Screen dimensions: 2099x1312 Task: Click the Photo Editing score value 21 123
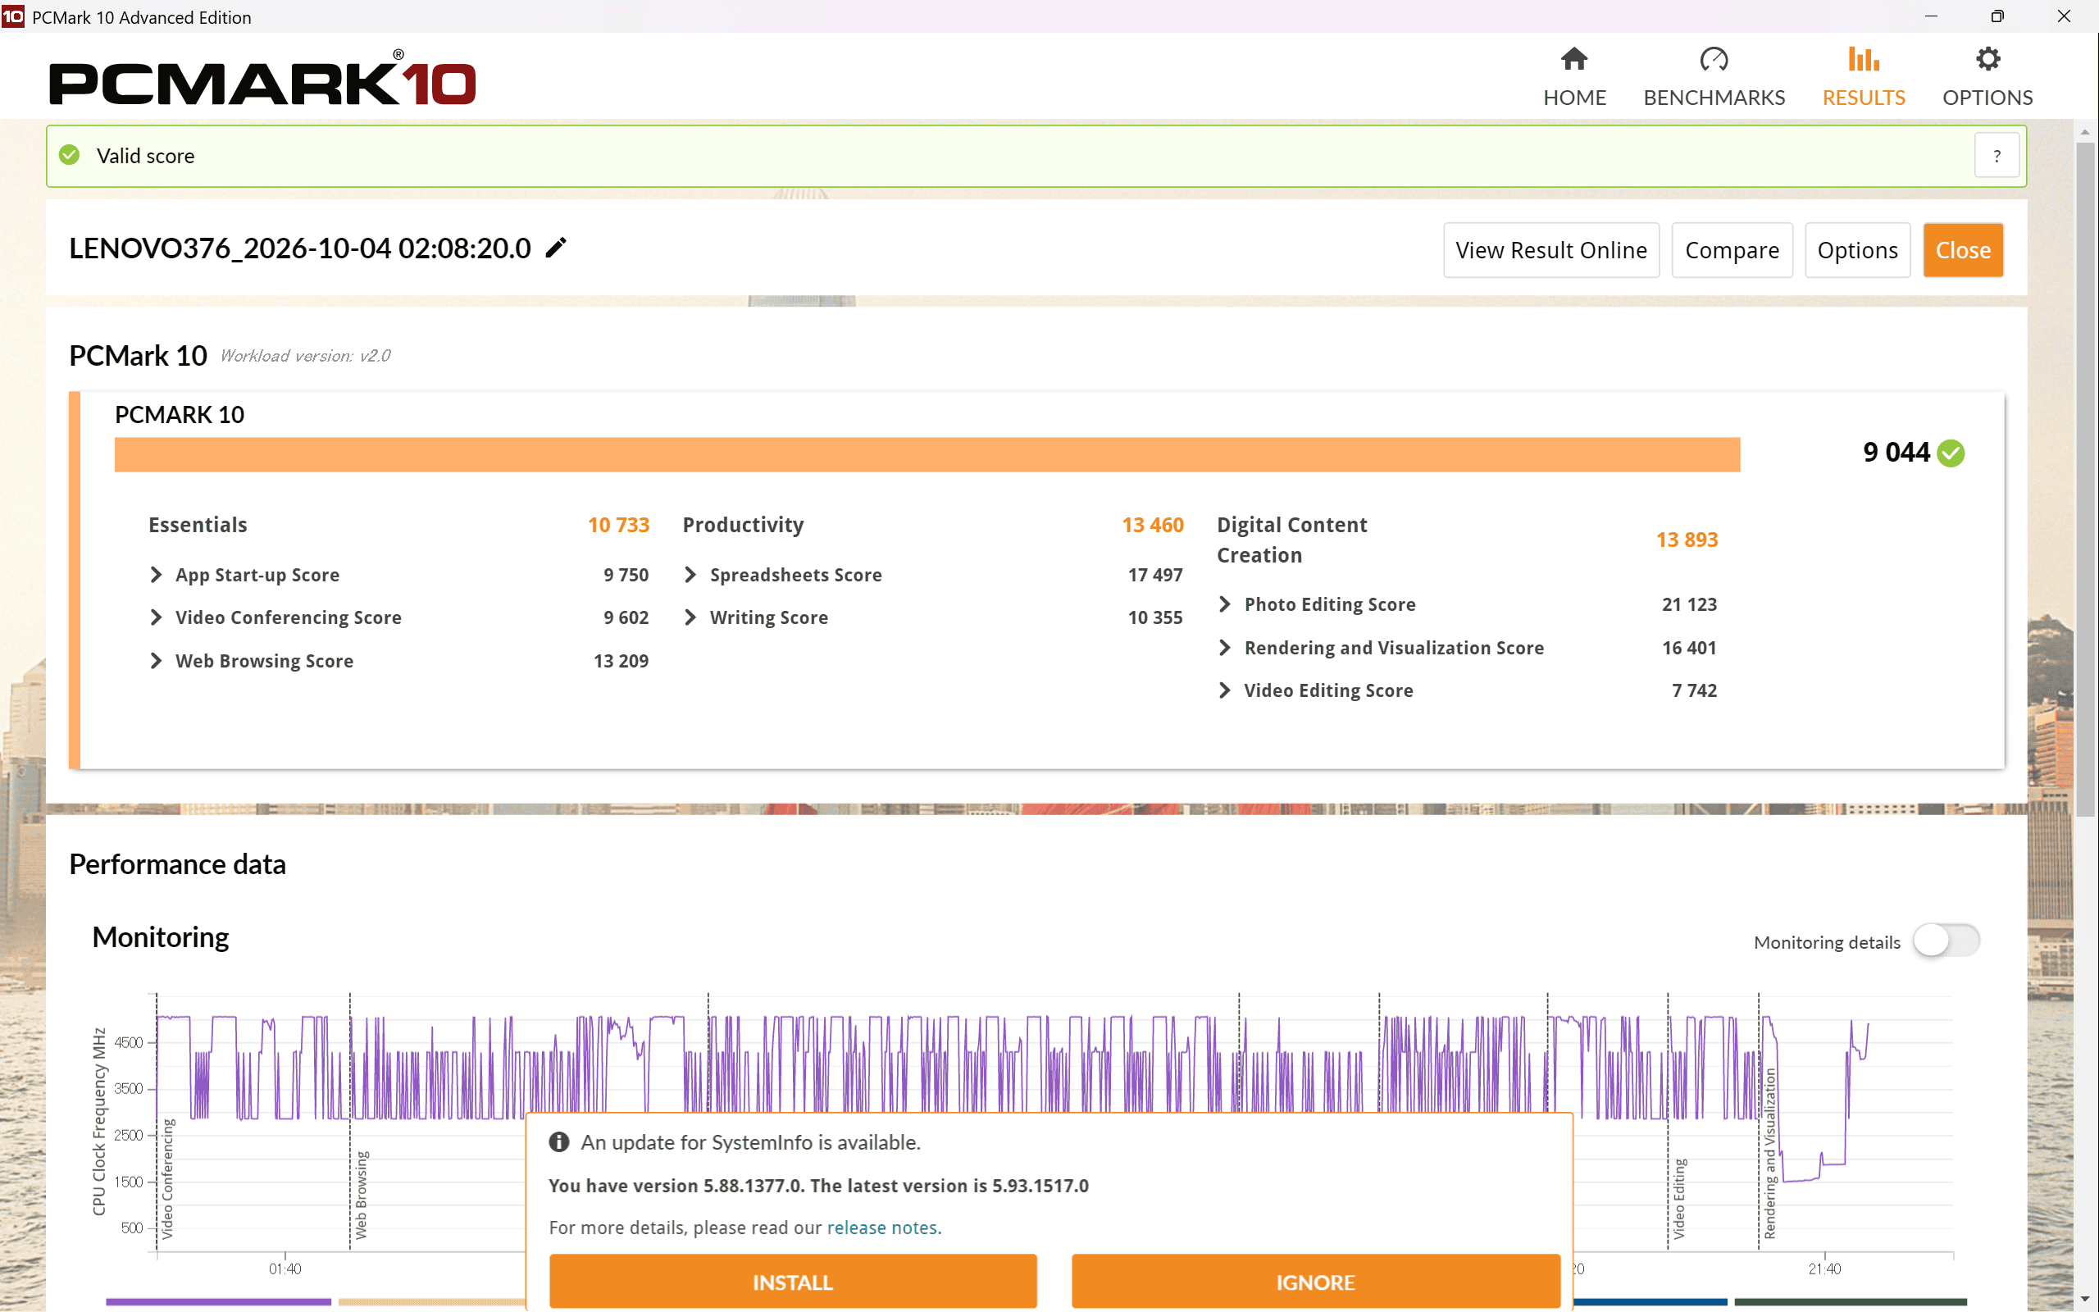pos(1689,604)
